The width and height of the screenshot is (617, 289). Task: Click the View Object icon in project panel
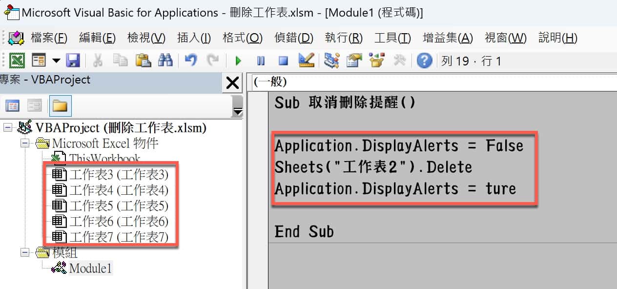point(35,105)
